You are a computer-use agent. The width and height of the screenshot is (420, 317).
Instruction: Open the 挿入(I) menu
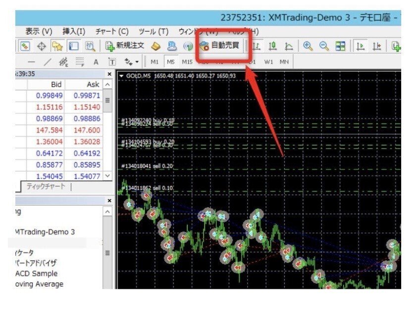74,32
